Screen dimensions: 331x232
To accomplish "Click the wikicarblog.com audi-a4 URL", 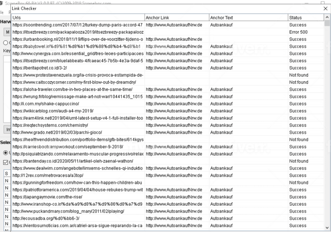I will coord(57,111).
